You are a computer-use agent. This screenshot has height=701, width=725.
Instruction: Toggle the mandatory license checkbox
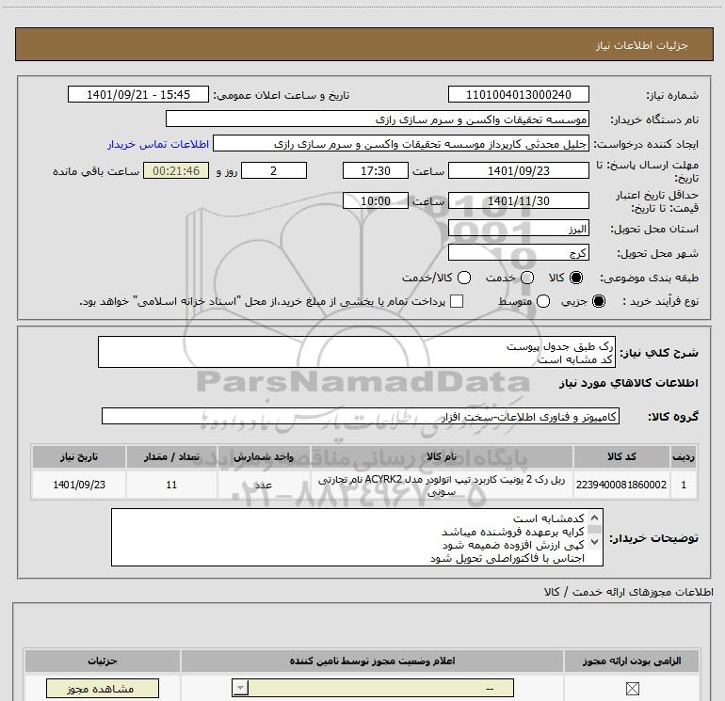click(632, 689)
